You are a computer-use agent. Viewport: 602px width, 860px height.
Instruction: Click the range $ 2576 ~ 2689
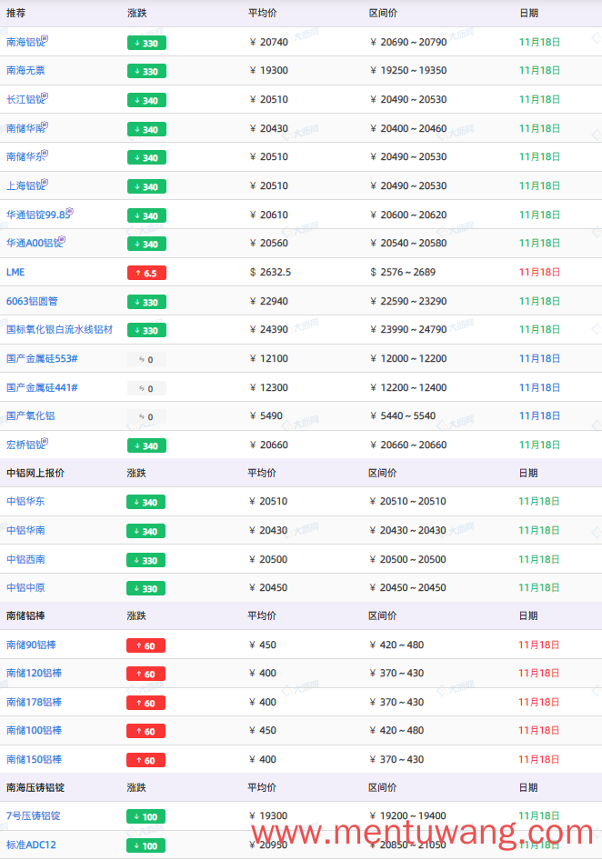point(403,273)
